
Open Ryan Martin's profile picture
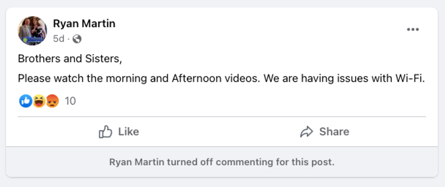pos(32,31)
